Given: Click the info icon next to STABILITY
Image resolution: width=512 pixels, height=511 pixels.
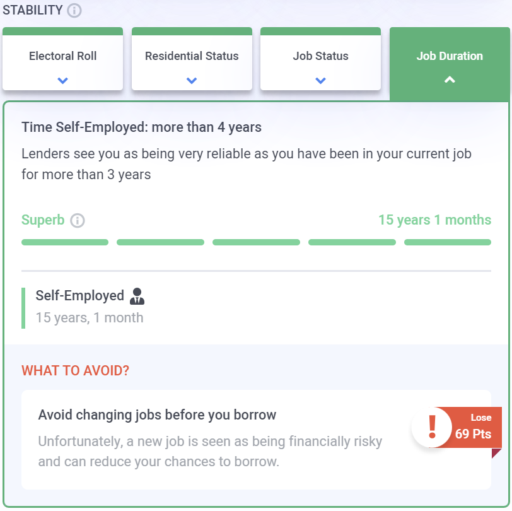Looking at the screenshot, I should click(74, 11).
